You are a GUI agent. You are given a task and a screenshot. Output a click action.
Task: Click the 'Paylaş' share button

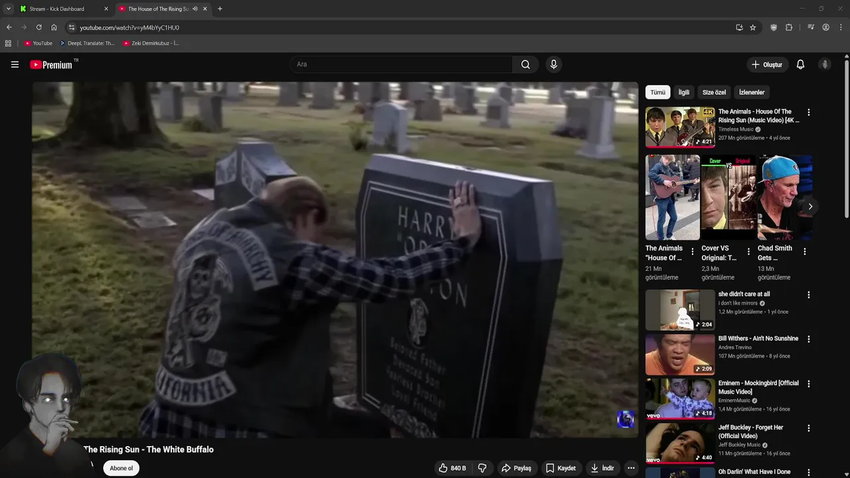(516, 468)
